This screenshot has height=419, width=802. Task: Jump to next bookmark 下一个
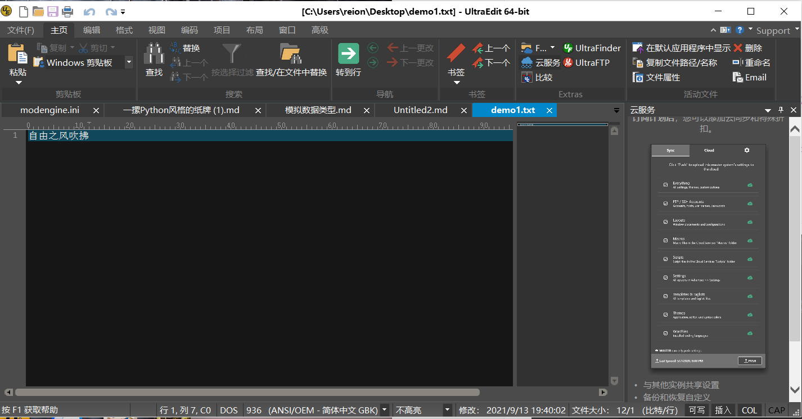click(491, 62)
